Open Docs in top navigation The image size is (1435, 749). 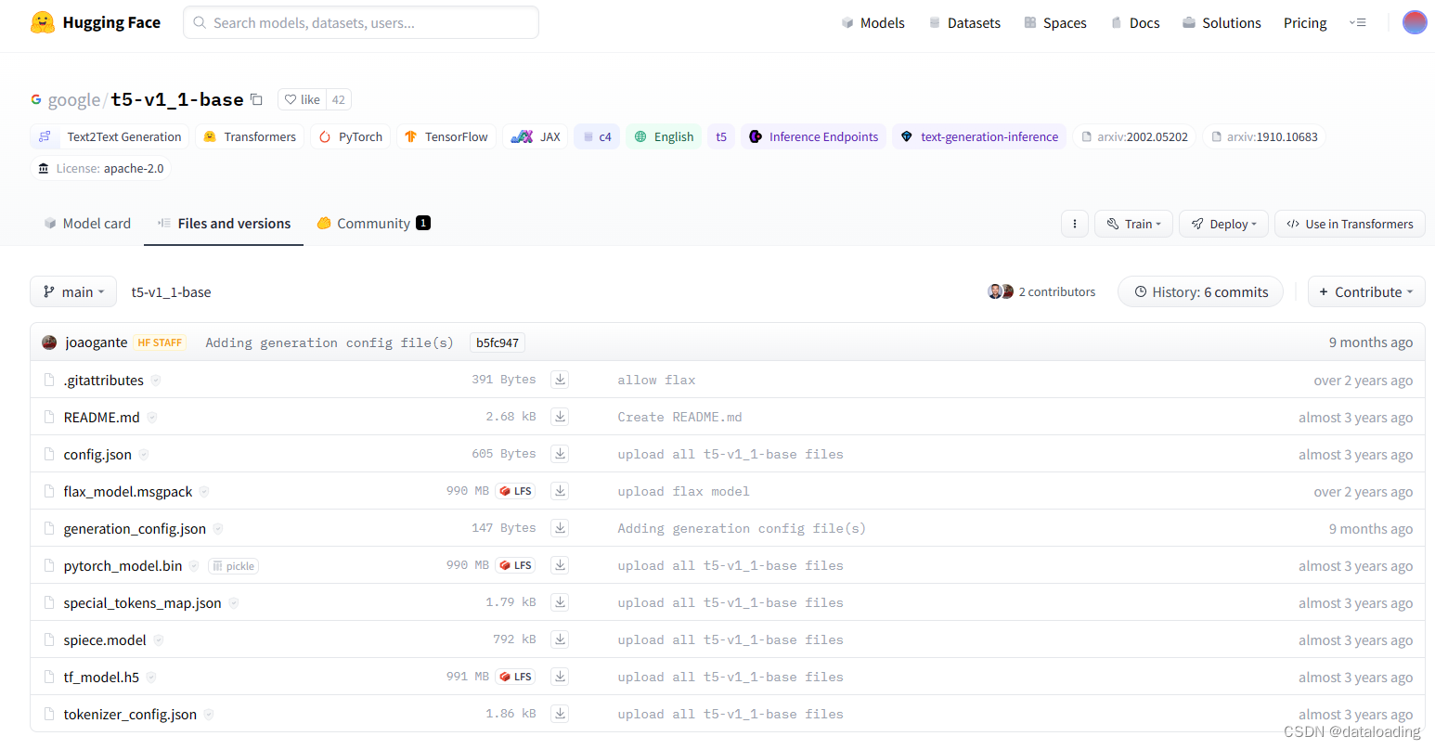click(1135, 22)
